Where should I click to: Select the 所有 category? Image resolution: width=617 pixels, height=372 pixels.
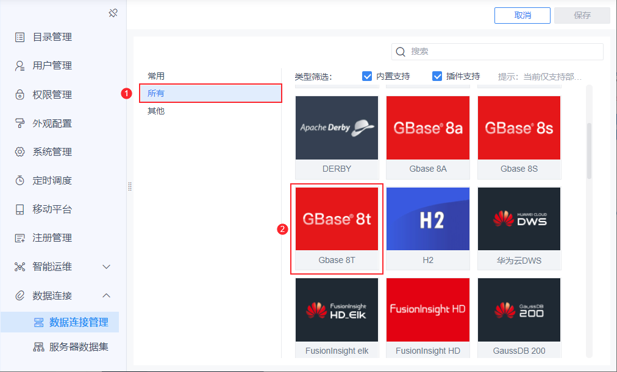click(210, 94)
